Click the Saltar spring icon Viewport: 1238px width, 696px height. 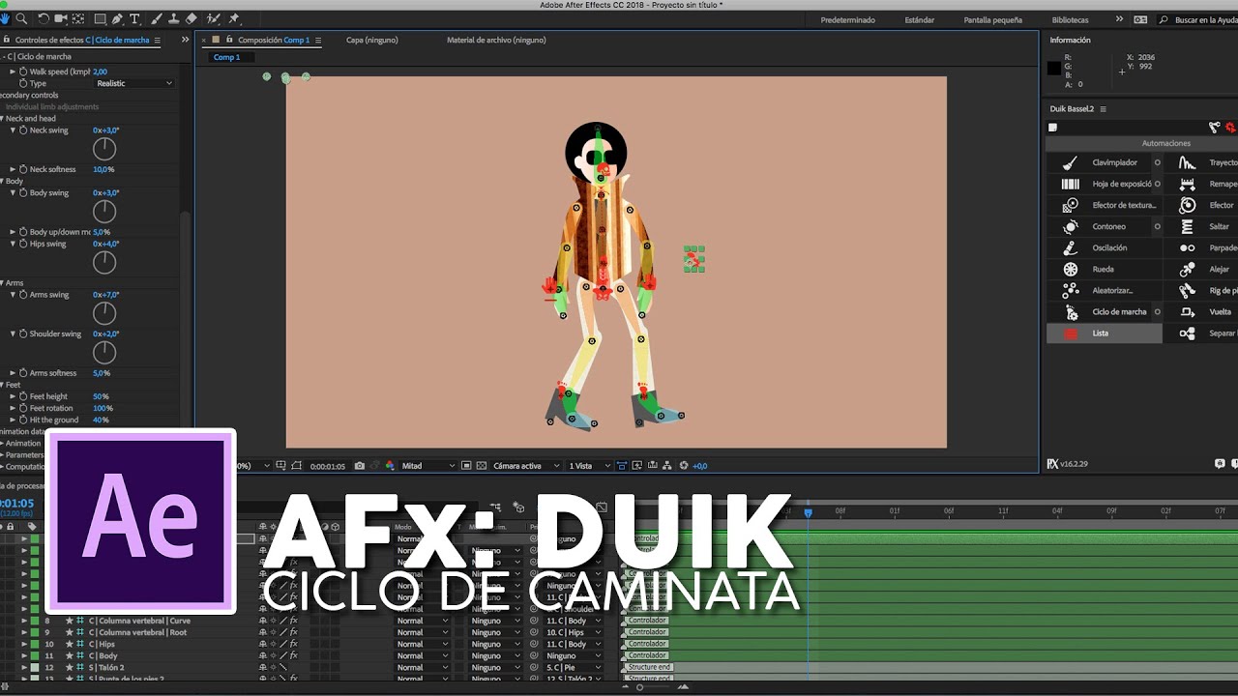click(x=1187, y=226)
